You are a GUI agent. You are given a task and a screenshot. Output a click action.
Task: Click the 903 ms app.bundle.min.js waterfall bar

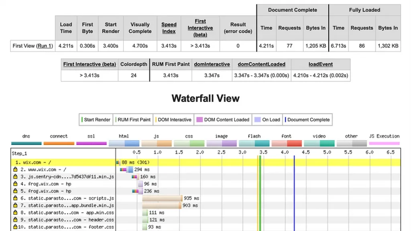[162, 206]
